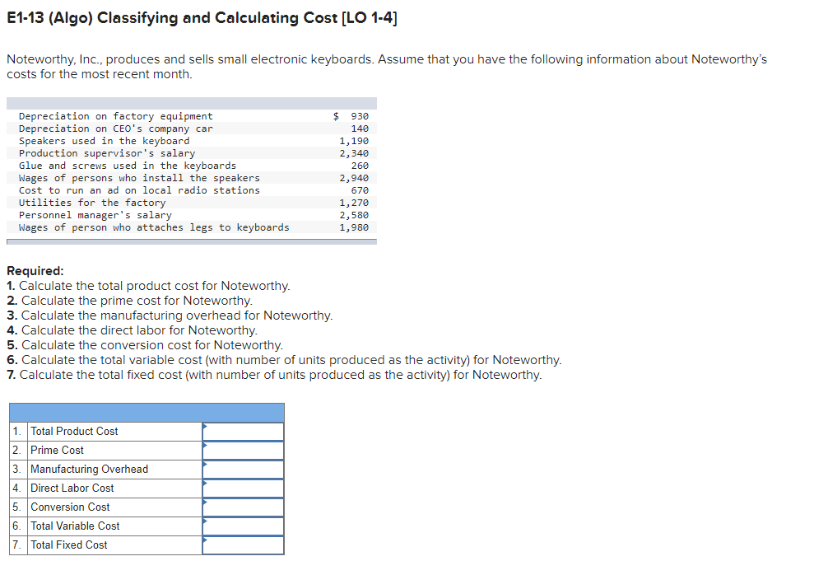Click the dollar sign in the cost table
This screenshot has width=828, height=575.
point(334,115)
